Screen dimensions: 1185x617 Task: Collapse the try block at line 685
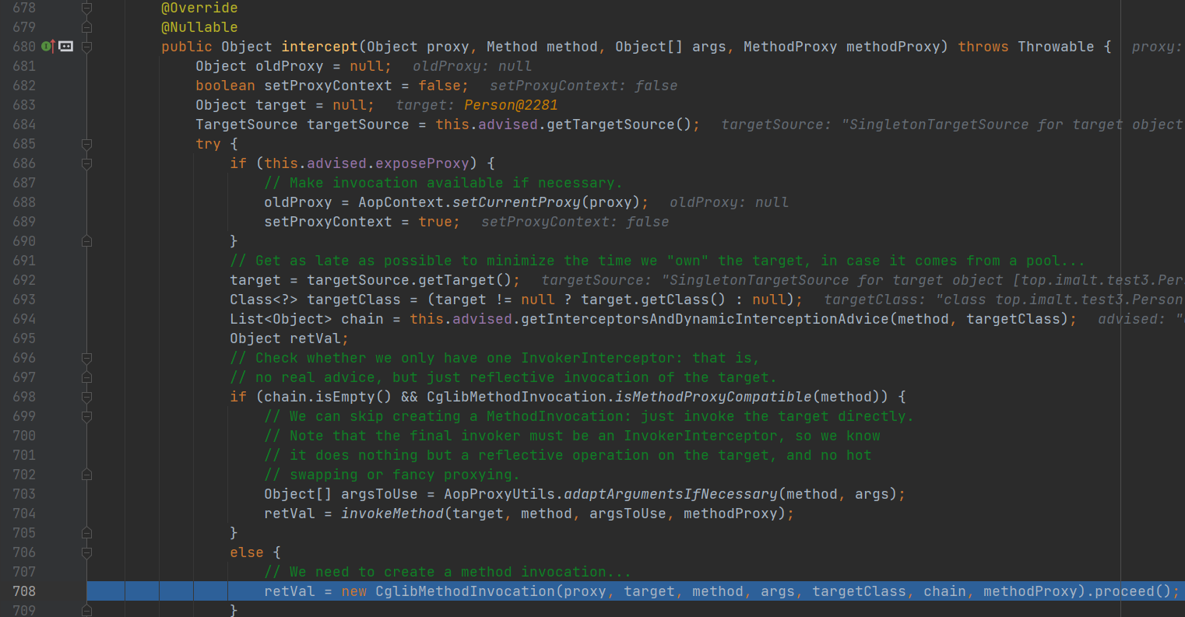(86, 144)
